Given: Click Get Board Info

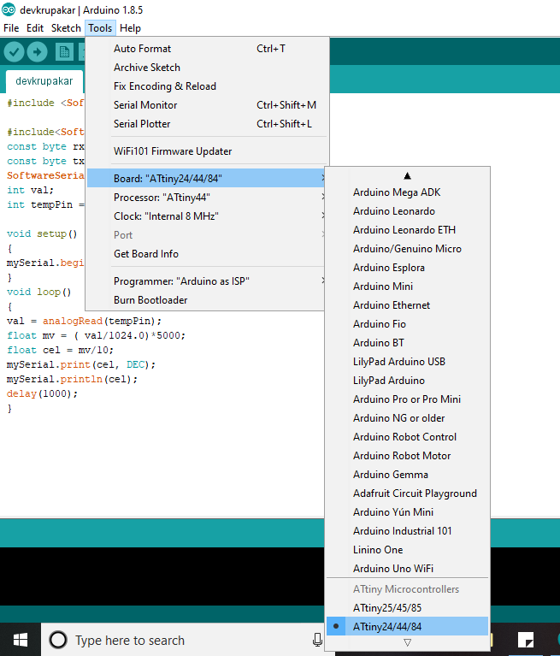Looking at the screenshot, I should pyautogui.click(x=207, y=253).
